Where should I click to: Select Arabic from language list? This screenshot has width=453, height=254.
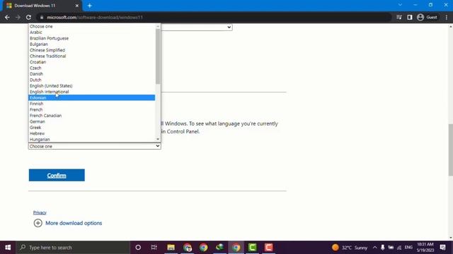point(91,32)
